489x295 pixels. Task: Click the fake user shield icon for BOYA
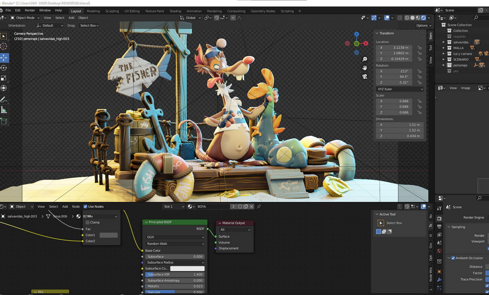pyautogui.click(x=240, y=207)
